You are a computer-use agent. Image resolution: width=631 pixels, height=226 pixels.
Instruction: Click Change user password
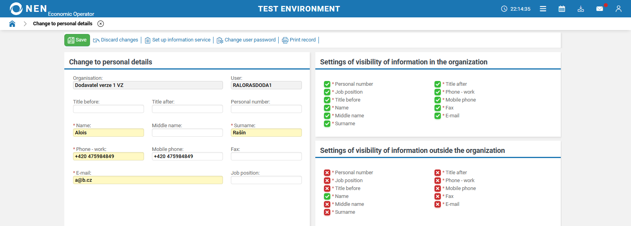tap(246, 40)
